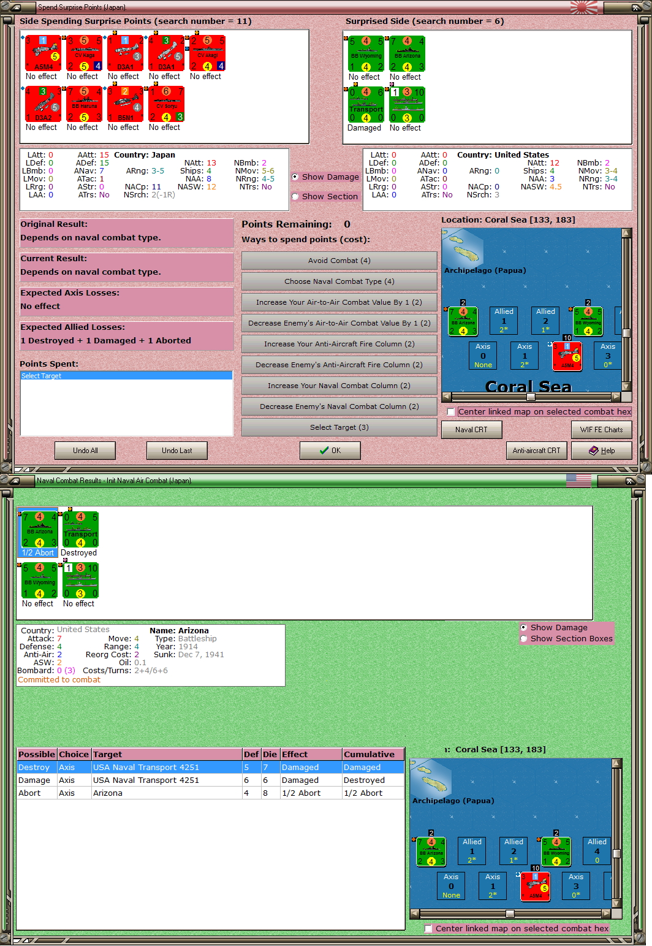The width and height of the screenshot is (652, 946).
Task: Select the Damage row for USA Naval Transport 4251
Action: tap(211, 780)
